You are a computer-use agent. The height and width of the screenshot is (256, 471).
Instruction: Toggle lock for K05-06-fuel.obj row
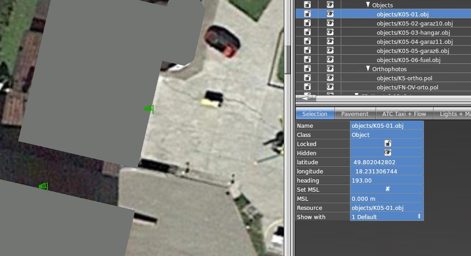(307, 60)
